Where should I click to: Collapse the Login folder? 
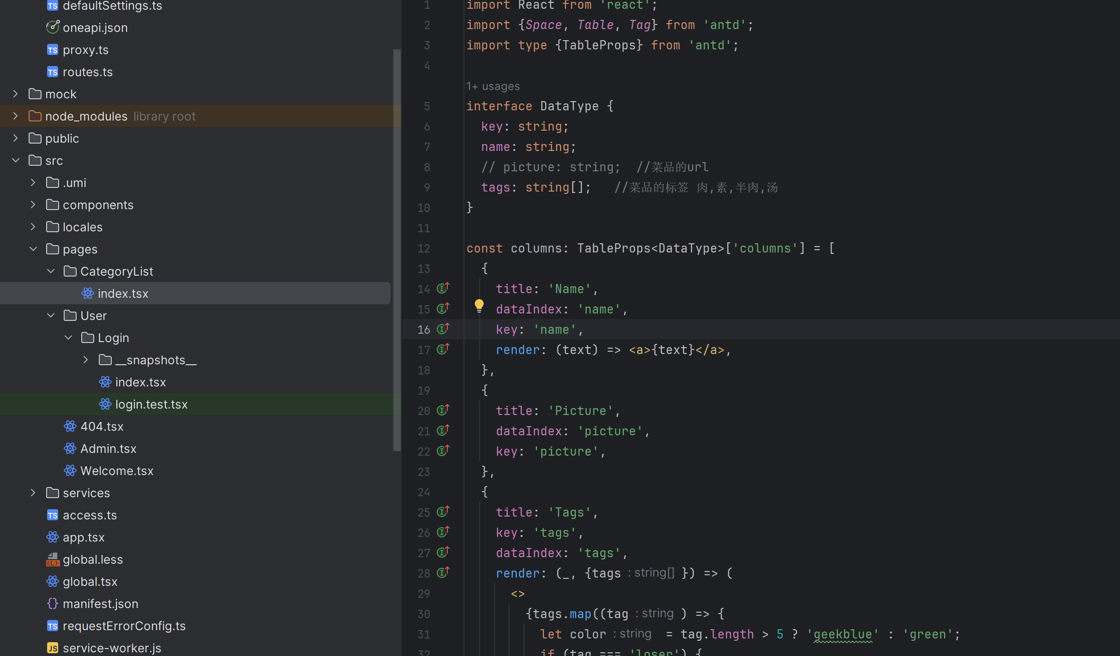(68, 338)
